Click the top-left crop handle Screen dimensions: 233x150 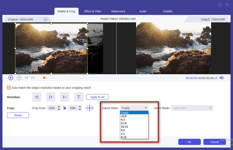(15, 23)
